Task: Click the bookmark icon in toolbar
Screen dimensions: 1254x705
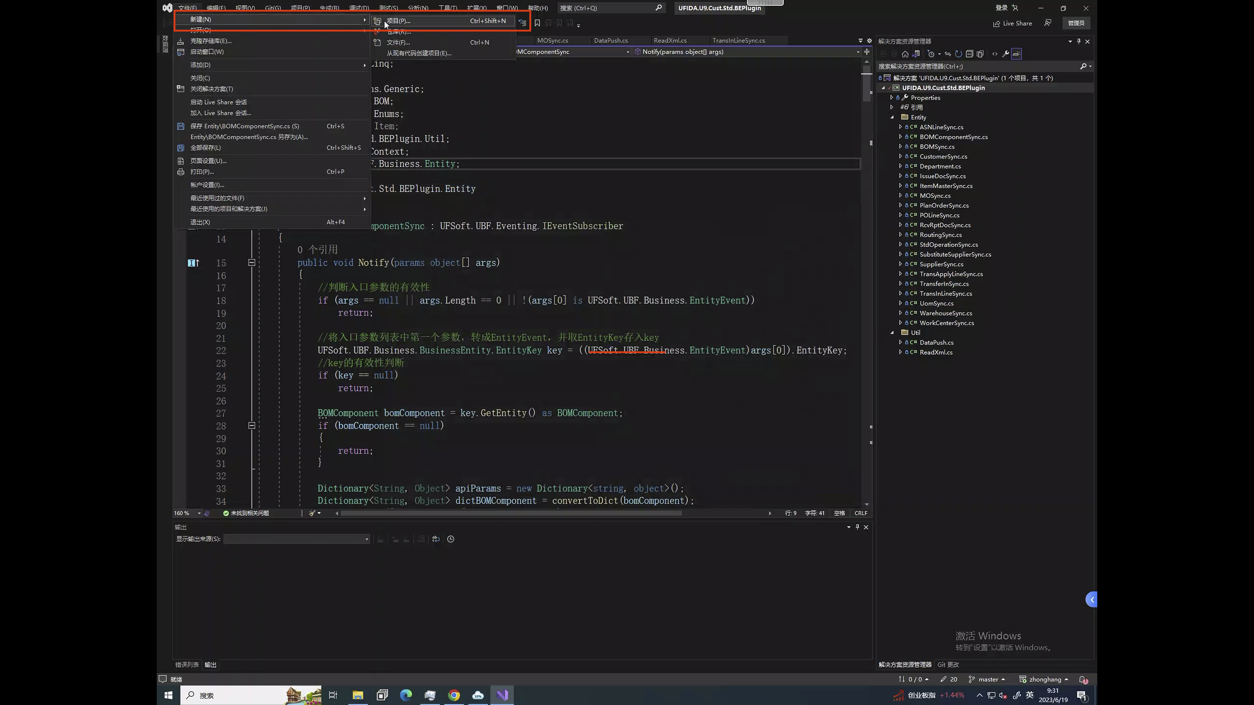Action: pos(537,23)
